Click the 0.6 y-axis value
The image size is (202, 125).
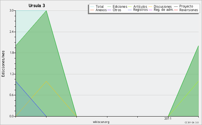(11, 95)
